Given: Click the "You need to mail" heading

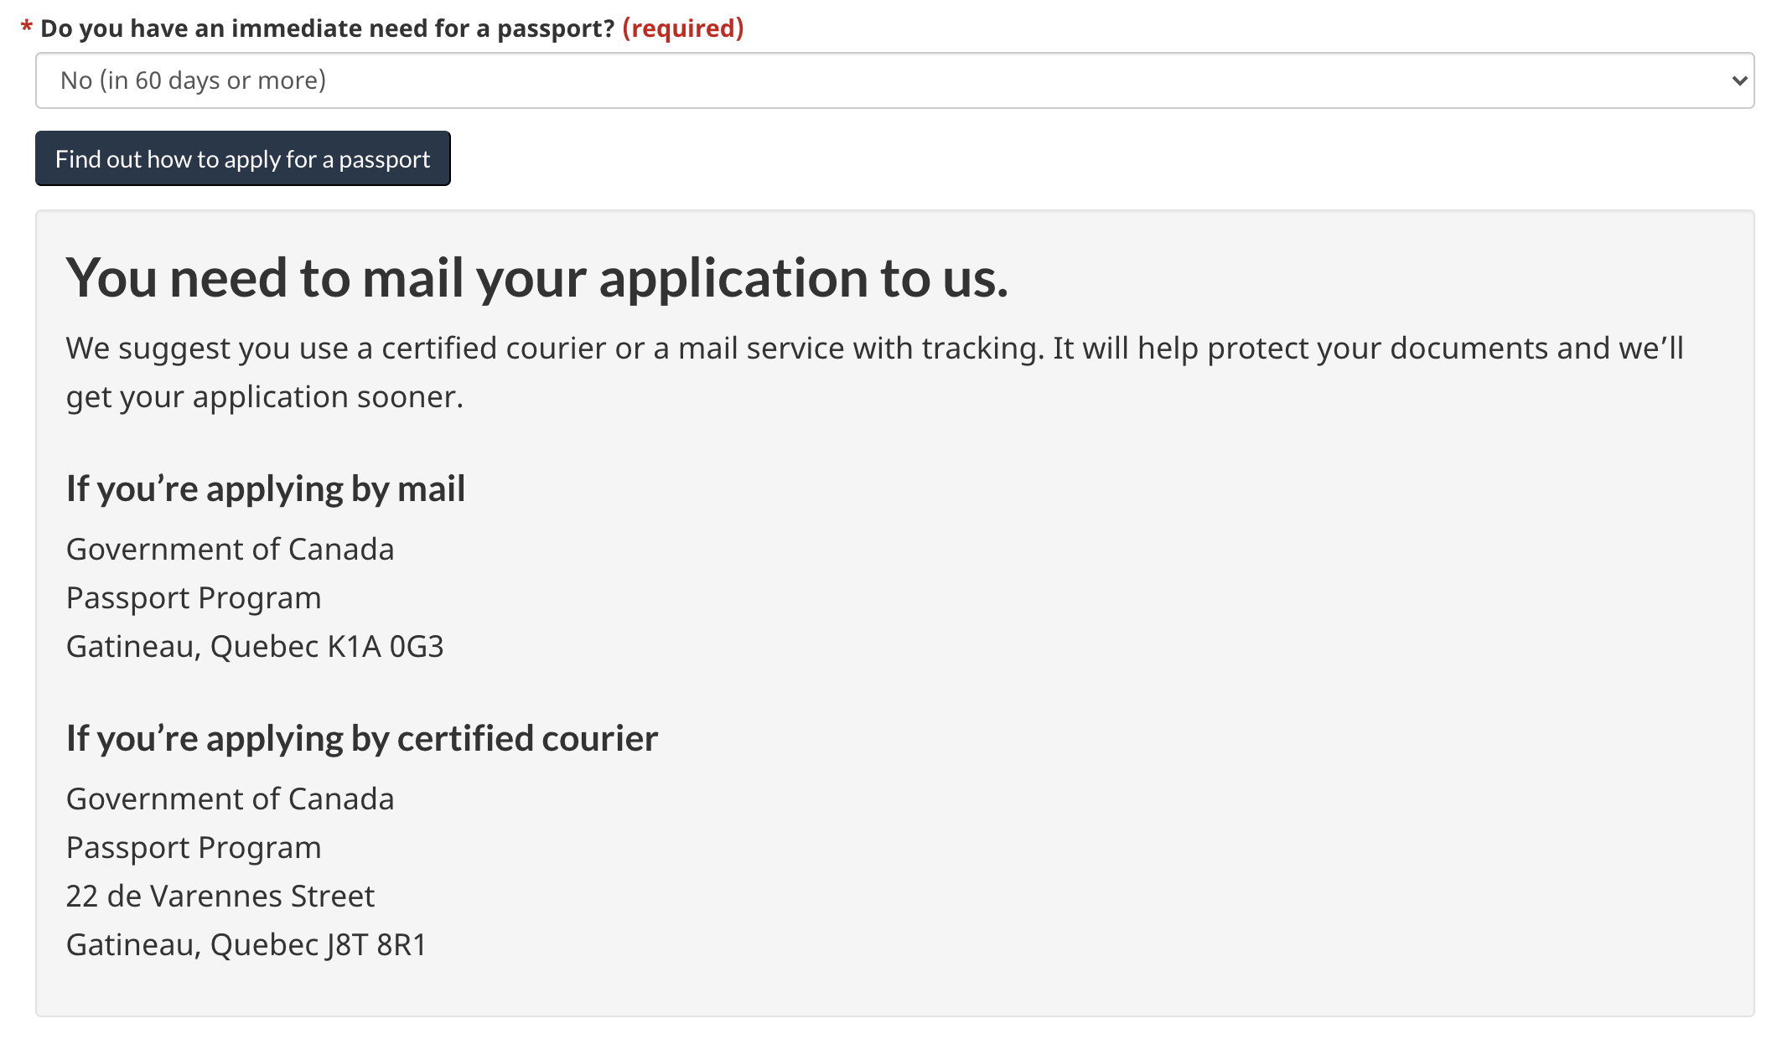Looking at the screenshot, I should [x=536, y=277].
